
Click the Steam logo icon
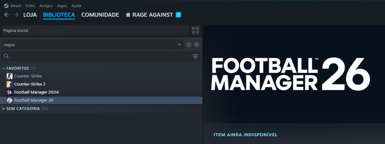(x=6, y=6)
